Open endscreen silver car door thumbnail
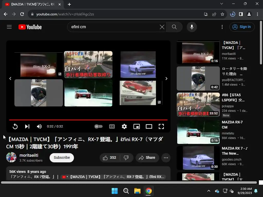Screen dimensions: 263x197 pyautogui.click(x=39, y=93)
